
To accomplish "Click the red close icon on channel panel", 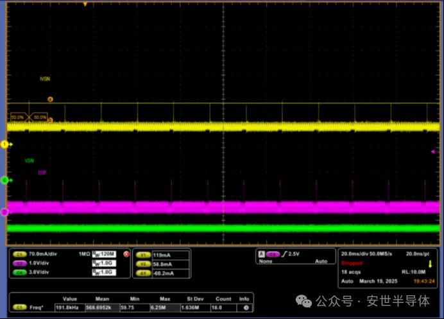I will click(x=126, y=254).
